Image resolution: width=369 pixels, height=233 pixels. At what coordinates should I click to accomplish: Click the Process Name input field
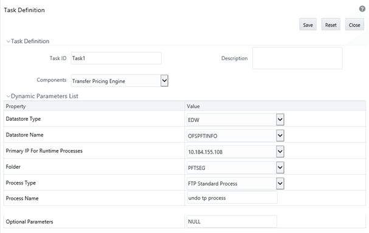(x=232, y=198)
